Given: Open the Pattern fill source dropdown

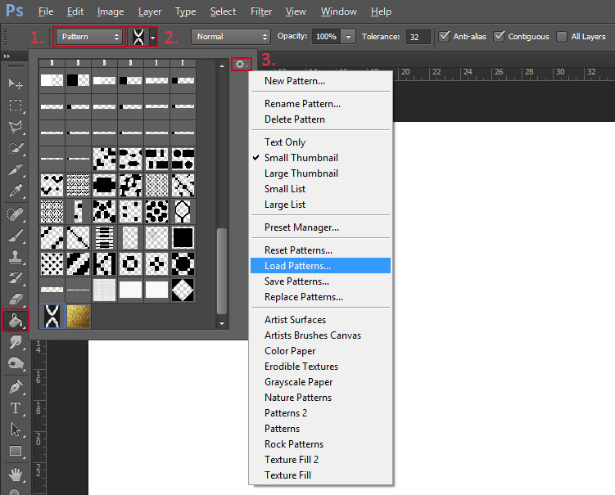Looking at the screenshot, I should tap(88, 37).
